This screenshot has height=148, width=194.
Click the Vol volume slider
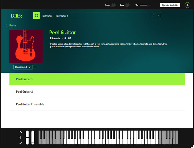[x=145, y=5]
